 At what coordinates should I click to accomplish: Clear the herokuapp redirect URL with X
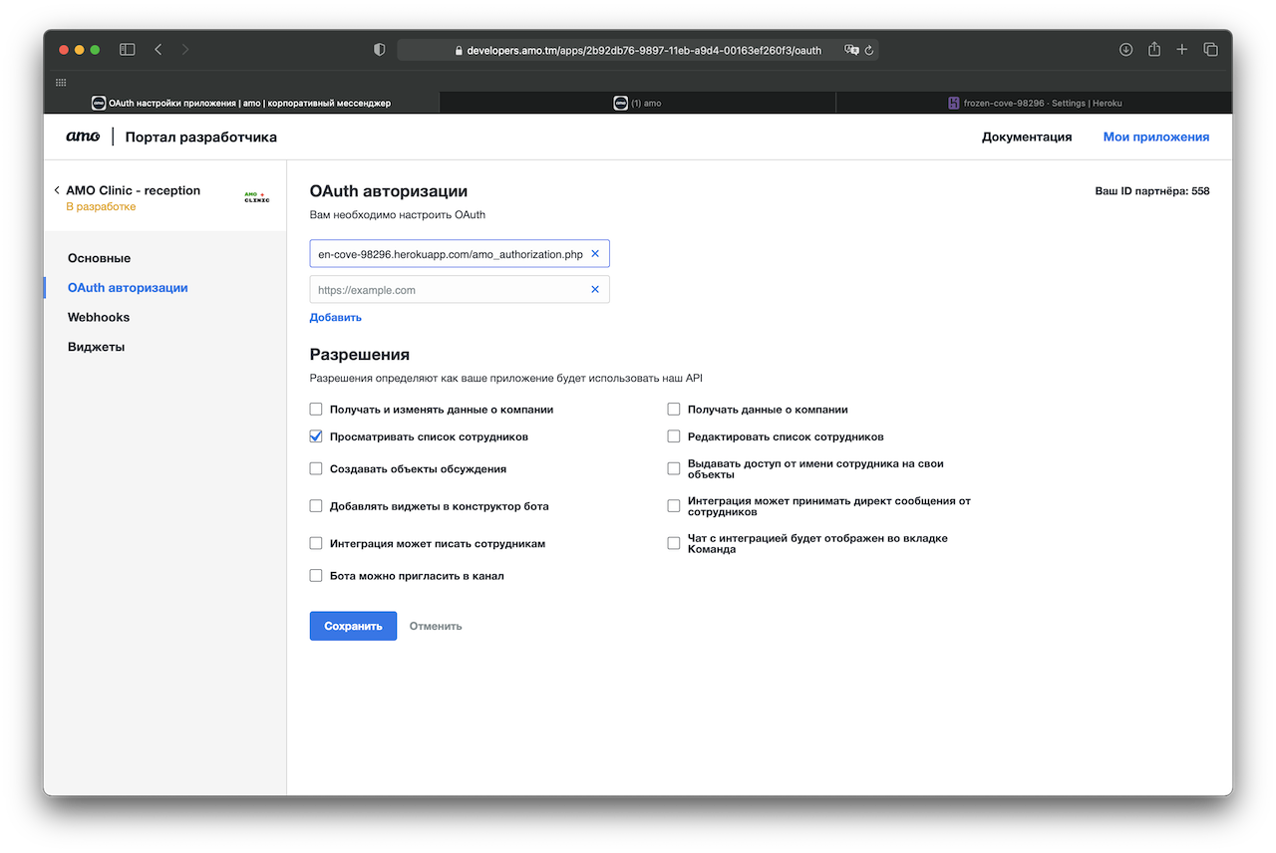595,254
